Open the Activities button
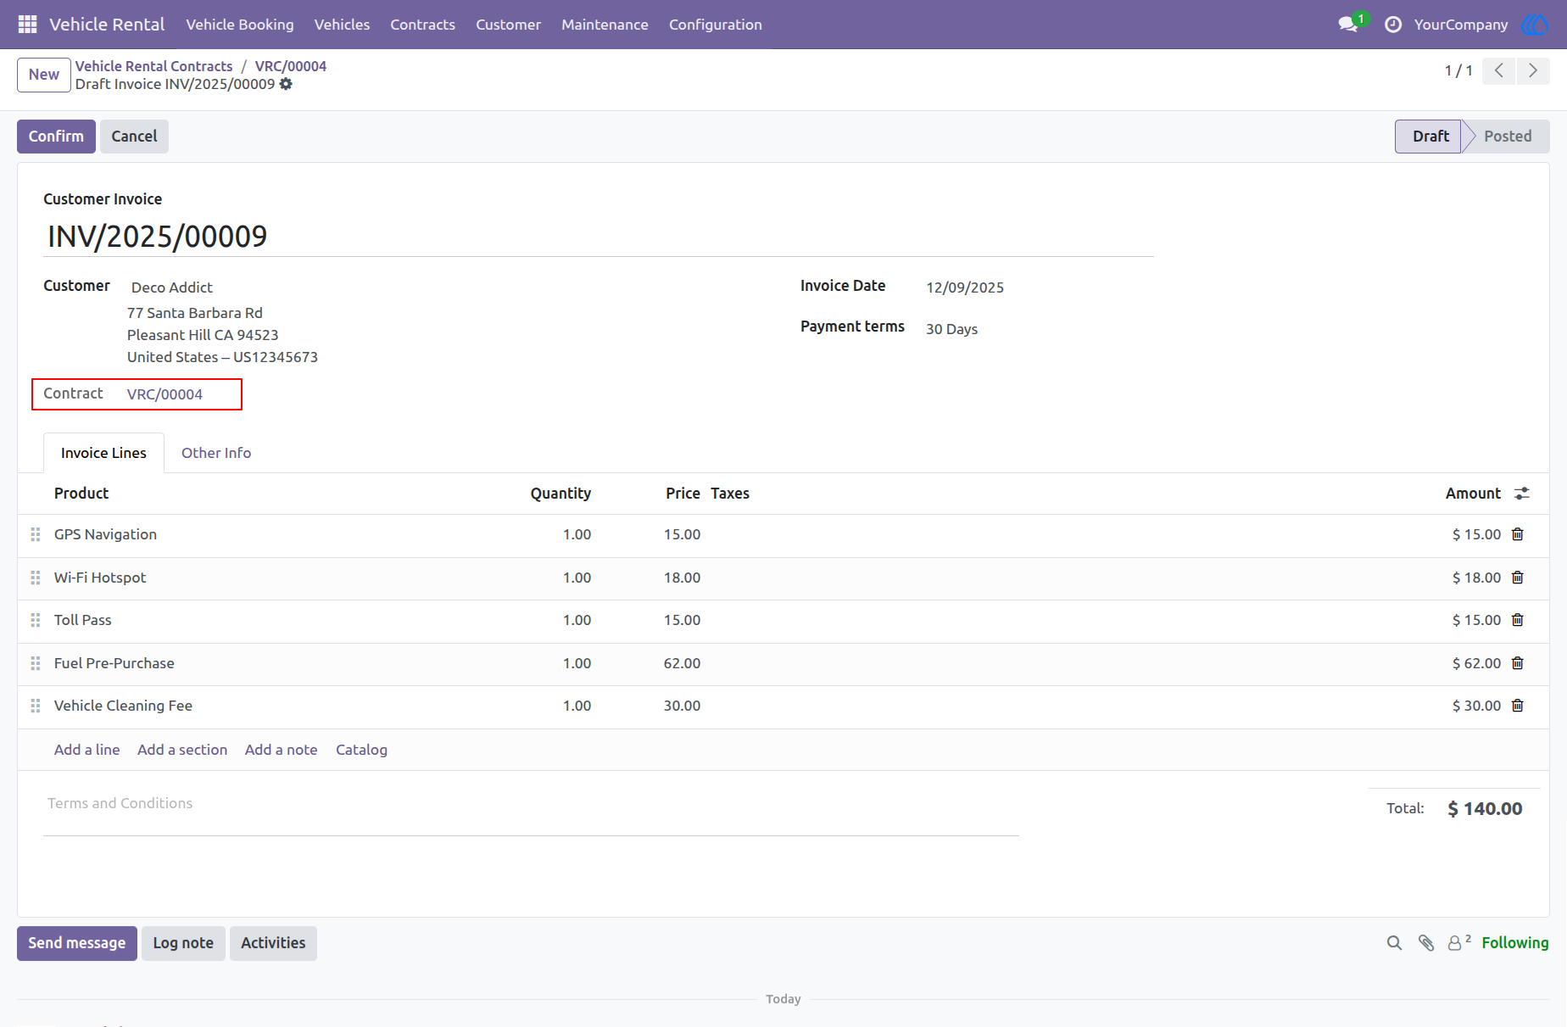The height and width of the screenshot is (1027, 1567). (273, 943)
